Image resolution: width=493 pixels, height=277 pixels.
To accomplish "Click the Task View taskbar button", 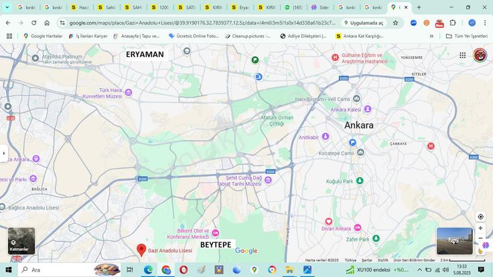I will click(x=129, y=270).
